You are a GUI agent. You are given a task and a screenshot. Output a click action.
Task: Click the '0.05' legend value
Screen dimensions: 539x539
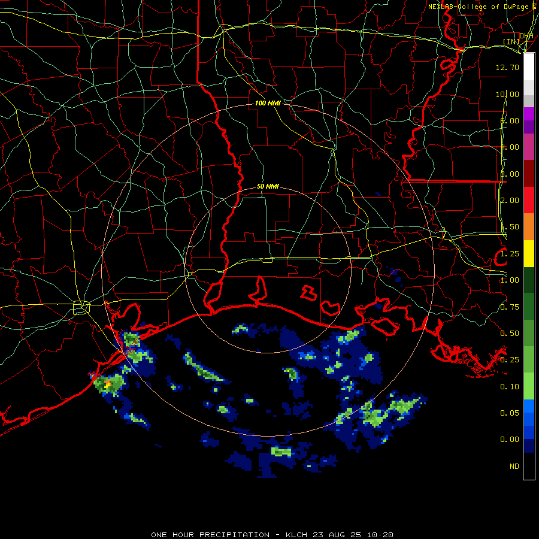click(510, 413)
